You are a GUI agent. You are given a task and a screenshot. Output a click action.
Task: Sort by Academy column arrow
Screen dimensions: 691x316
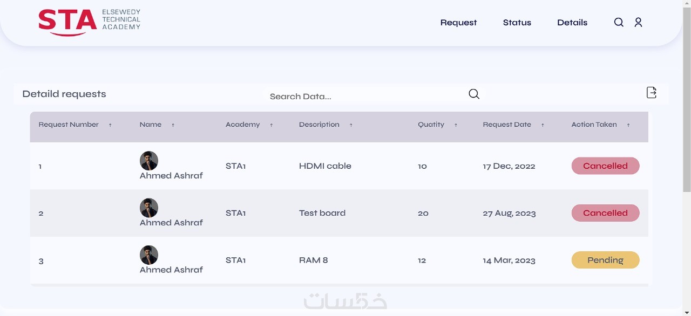tap(271, 125)
